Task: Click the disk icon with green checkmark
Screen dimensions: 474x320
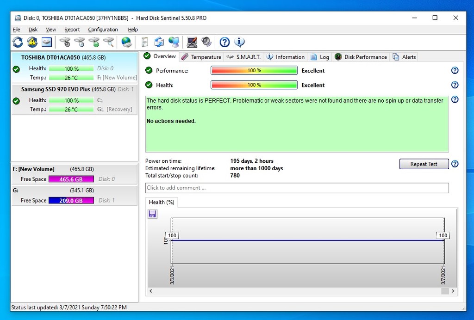Action: pos(94,42)
